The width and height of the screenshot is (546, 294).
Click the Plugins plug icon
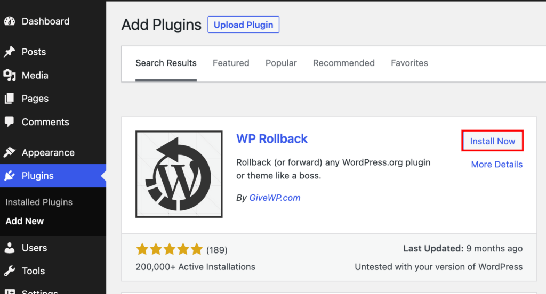(x=10, y=176)
